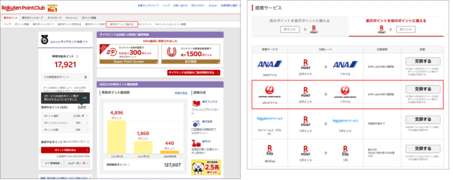Switch language via the English link
The width and height of the screenshot is (453, 180).
pyautogui.click(x=213, y=5)
